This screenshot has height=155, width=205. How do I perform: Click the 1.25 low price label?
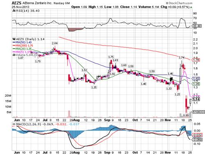178,94
